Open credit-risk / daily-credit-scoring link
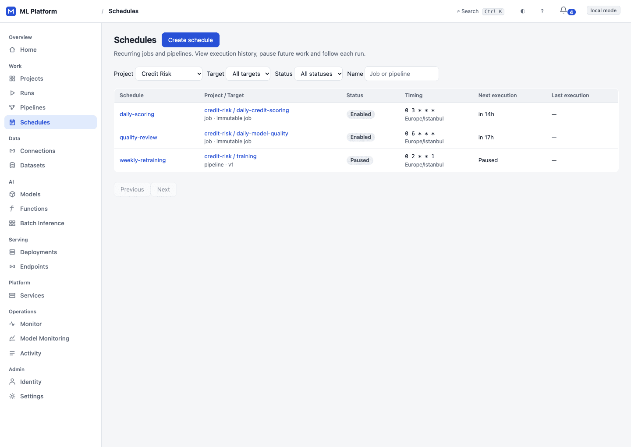This screenshot has width=631, height=447. click(247, 110)
